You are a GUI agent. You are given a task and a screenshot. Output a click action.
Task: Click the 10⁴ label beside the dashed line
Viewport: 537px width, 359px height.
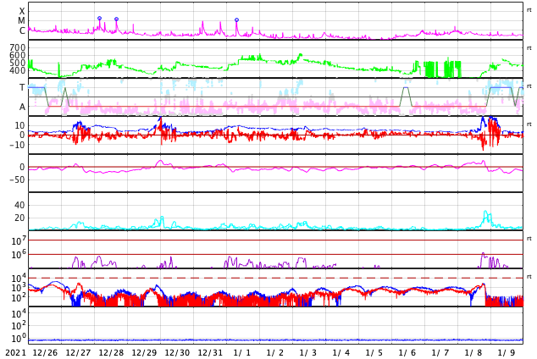pyautogui.click(x=19, y=279)
